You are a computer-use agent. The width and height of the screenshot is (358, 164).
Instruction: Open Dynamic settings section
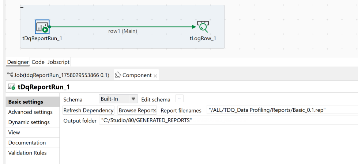(x=29, y=122)
